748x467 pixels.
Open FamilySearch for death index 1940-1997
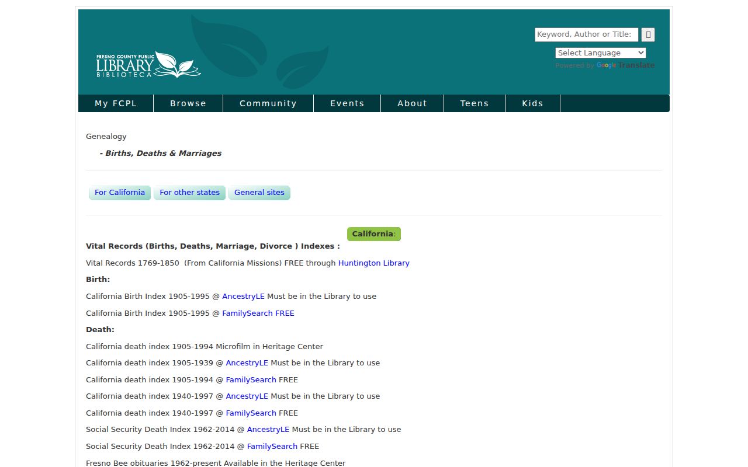(251, 413)
